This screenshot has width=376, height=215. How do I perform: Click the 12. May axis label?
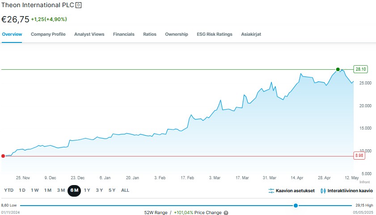coord(351,178)
